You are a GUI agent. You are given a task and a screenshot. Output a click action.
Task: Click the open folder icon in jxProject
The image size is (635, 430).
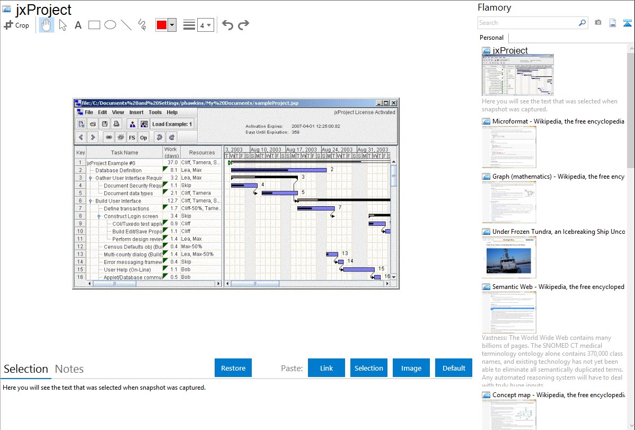click(x=93, y=124)
